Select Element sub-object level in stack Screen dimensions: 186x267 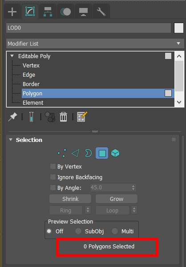(x=33, y=103)
